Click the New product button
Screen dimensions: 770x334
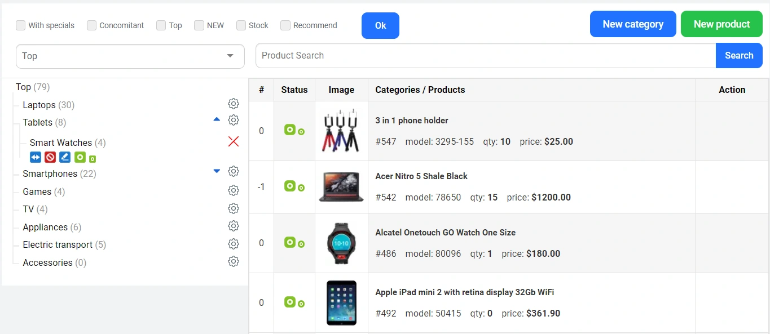pos(721,24)
